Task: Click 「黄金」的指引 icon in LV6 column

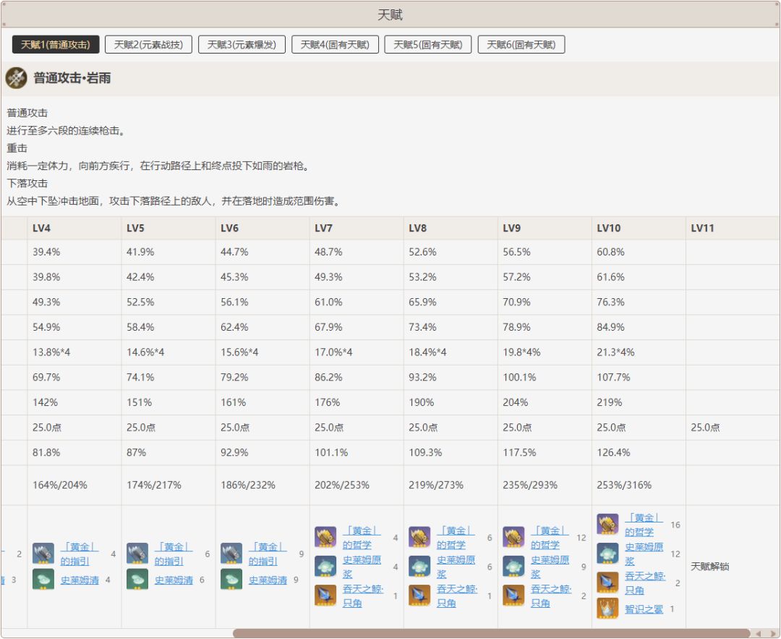Action: 231,554
